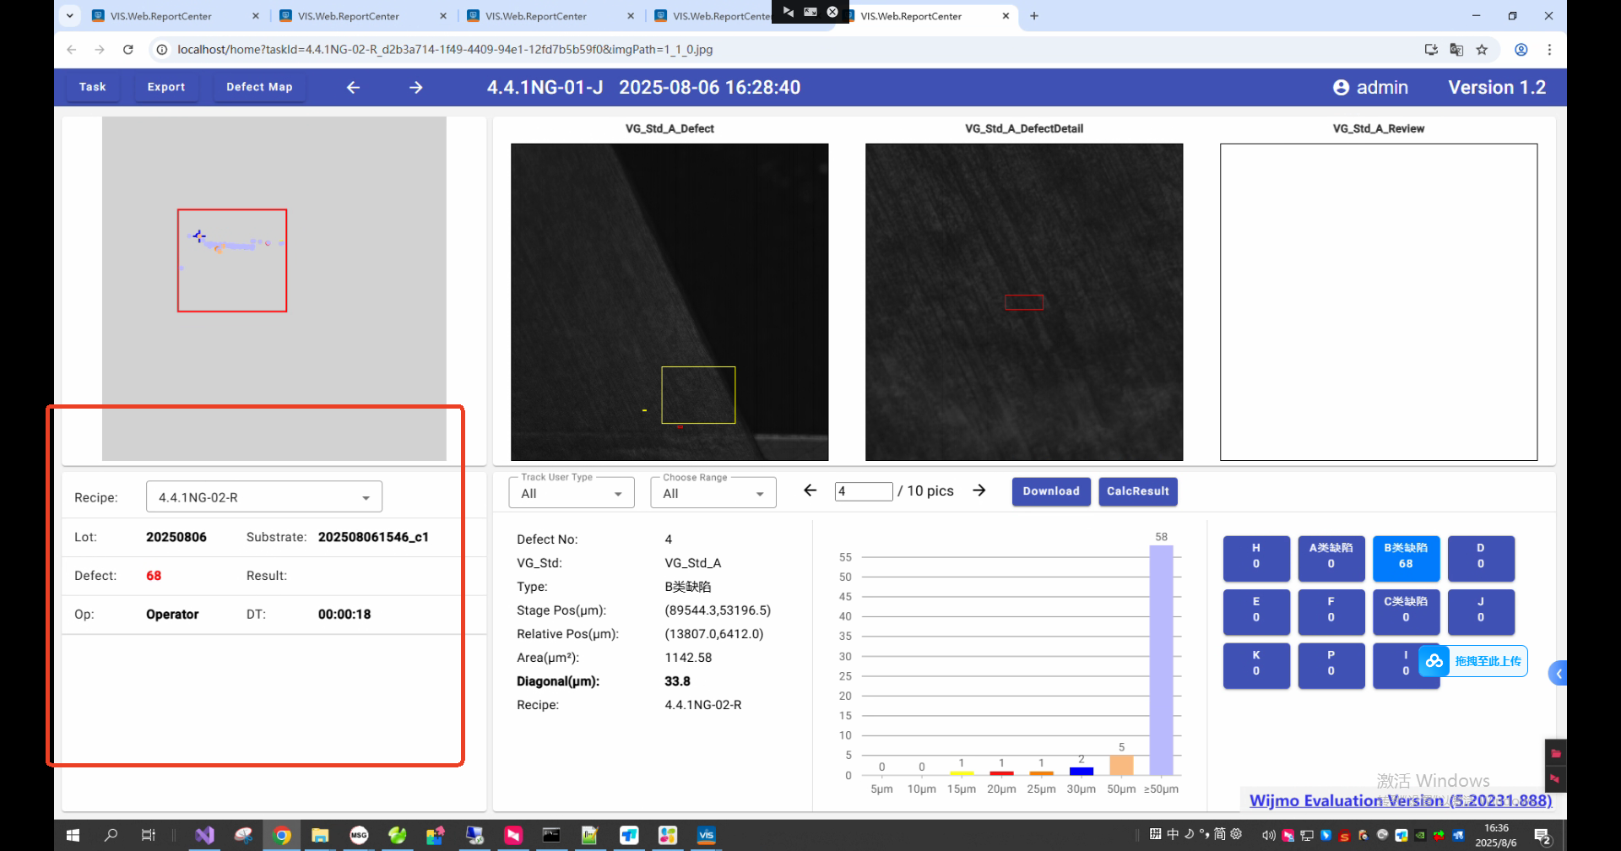Click the next record arrow in header
Image resolution: width=1621 pixels, height=851 pixels.
pos(415,88)
